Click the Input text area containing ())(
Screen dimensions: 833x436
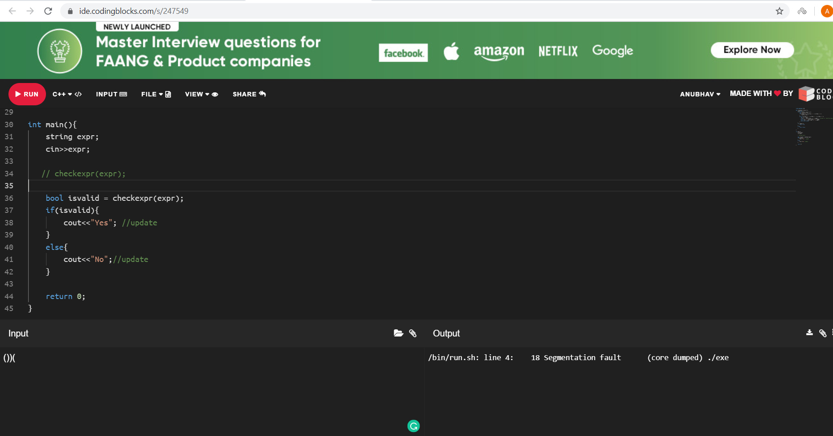click(x=212, y=391)
